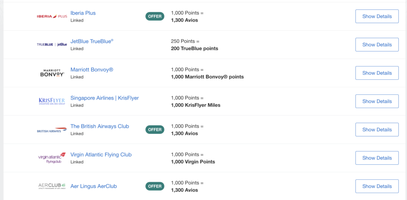Viewport: 407px width, 200px height.
Task: Click the OFFER badge for Iberia Plus
Action: coord(155,16)
